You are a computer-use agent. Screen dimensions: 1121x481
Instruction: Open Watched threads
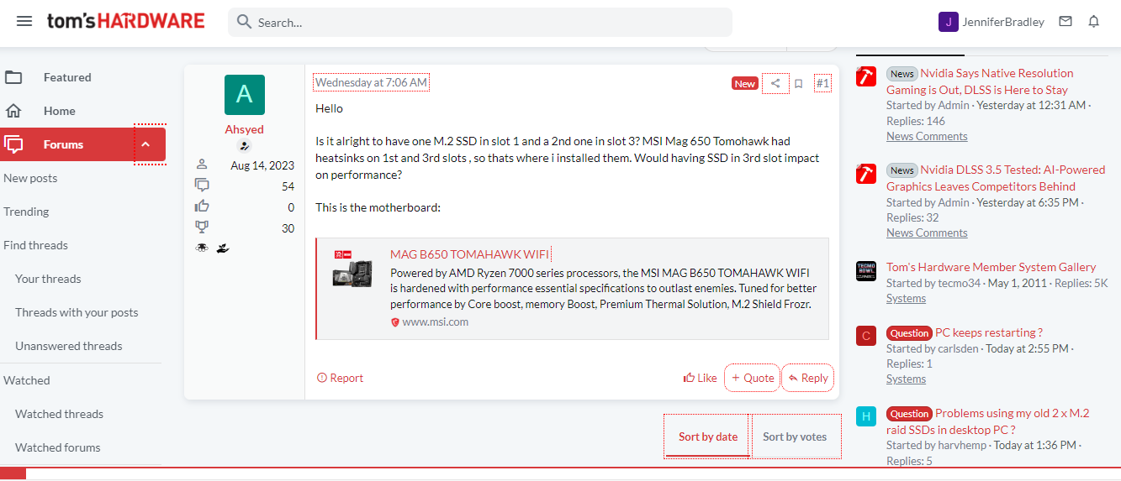pos(59,414)
